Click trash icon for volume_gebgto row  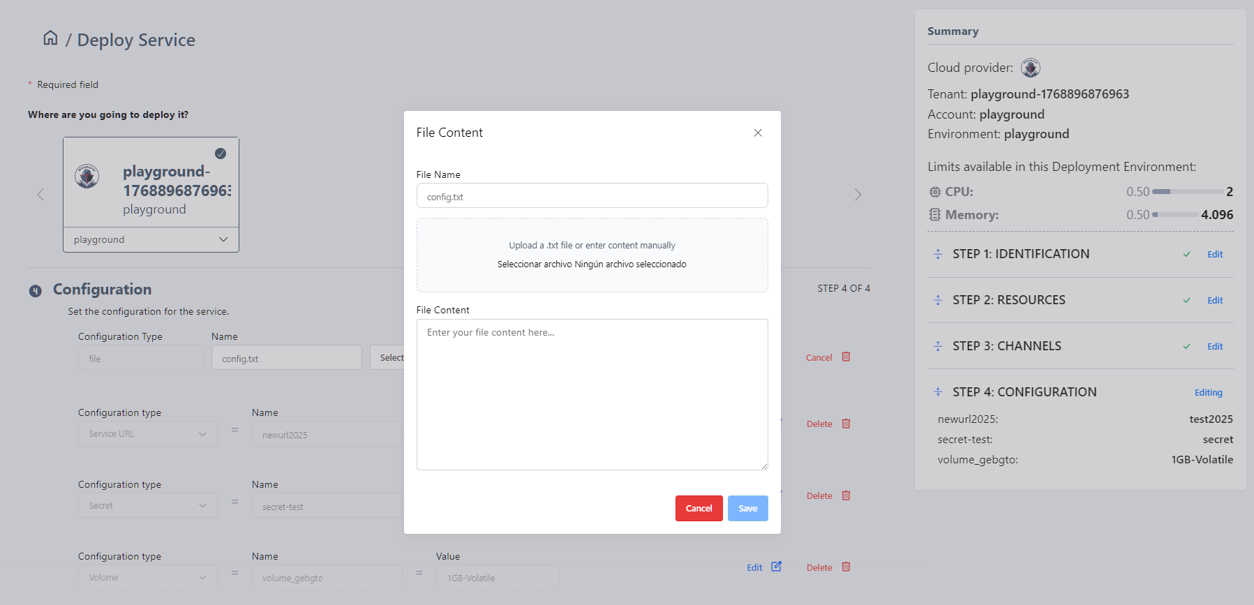[x=846, y=567]
